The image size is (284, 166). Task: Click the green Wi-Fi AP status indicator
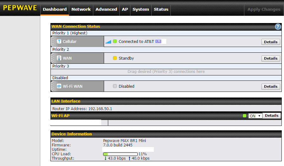(244, 116)
